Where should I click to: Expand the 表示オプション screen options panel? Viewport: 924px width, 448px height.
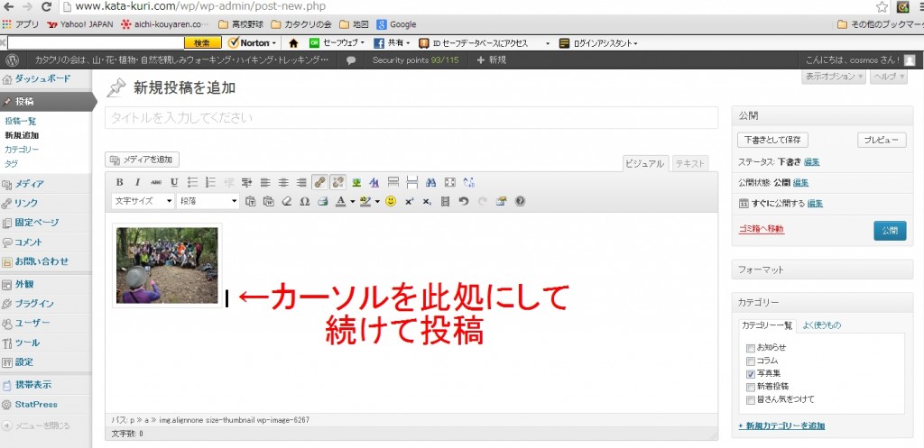831,77
